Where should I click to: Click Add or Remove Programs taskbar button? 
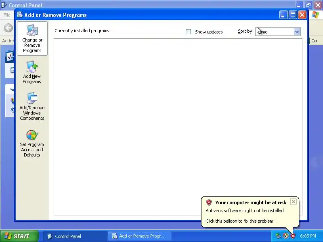pyautogui.click(x=139, y=236)
